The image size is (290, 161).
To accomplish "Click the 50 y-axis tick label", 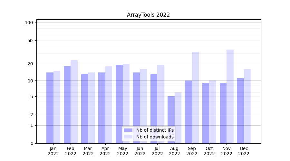I will (x=30, y=41).
